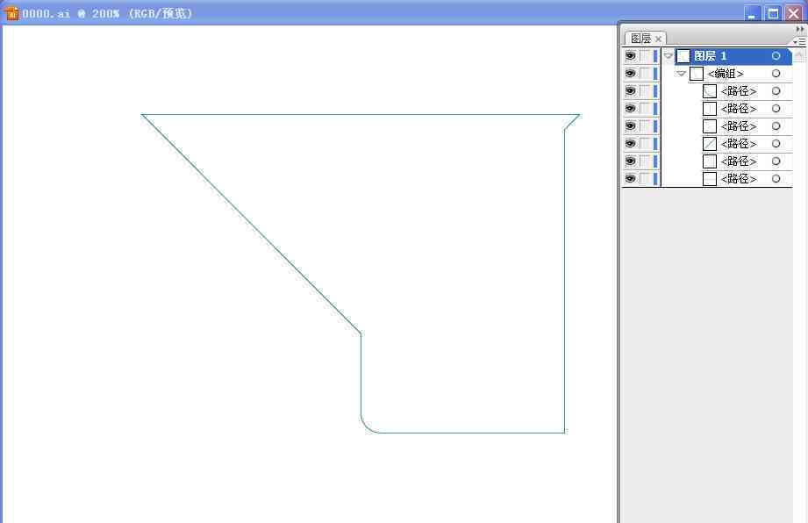
Task: Collapse the <编组> disclosure triangle
Action: point(682,73)
